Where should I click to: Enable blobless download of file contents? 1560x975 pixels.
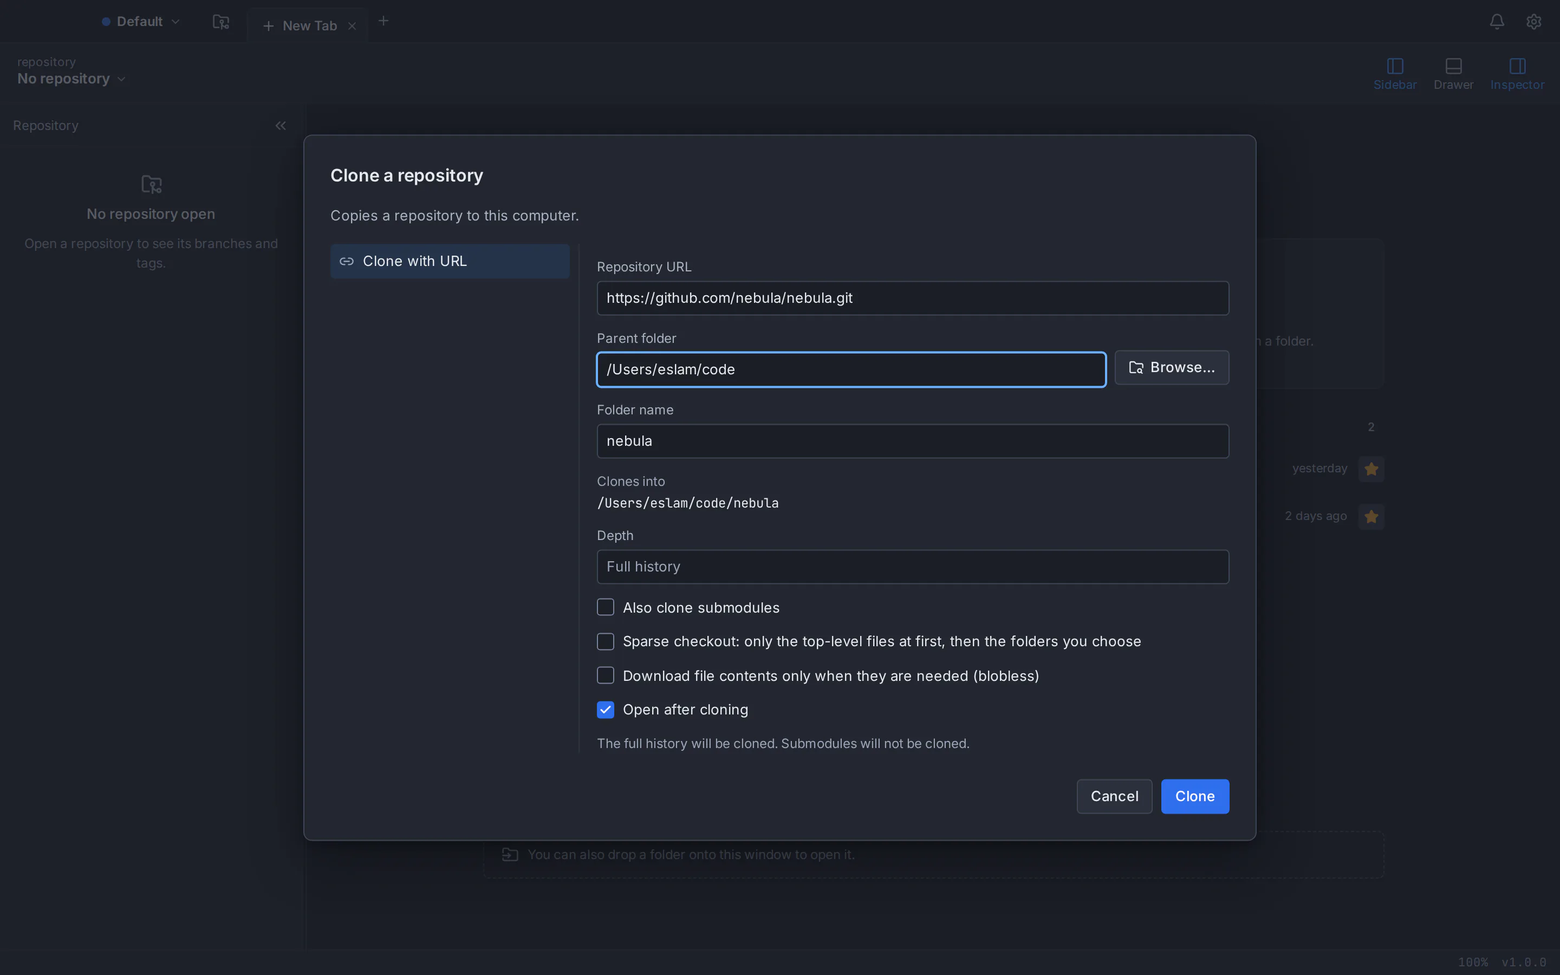(x=605, y=676)
